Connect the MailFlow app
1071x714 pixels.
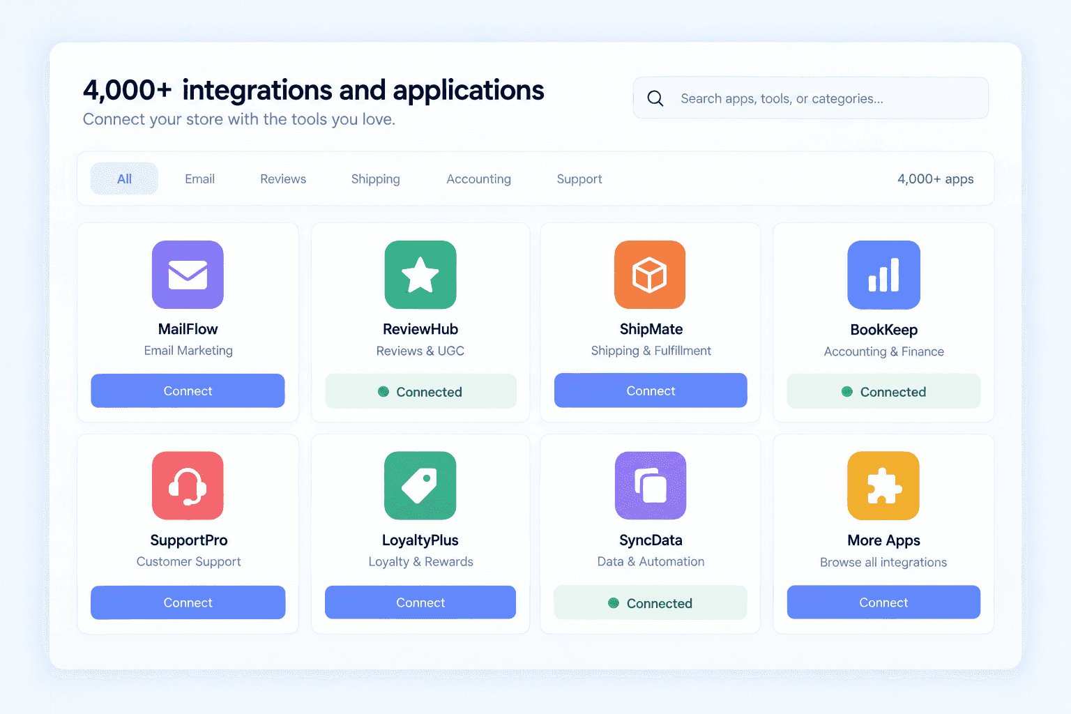(x=188, y=390)
